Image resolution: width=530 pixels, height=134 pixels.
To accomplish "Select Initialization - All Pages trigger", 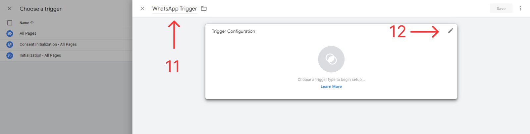I will pyautogui.click(x=40, y=55).
